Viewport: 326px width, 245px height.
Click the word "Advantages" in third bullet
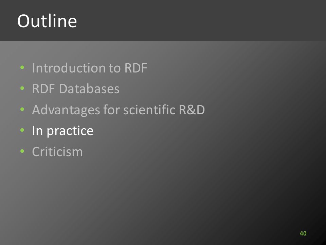click(x=66, y=110)
